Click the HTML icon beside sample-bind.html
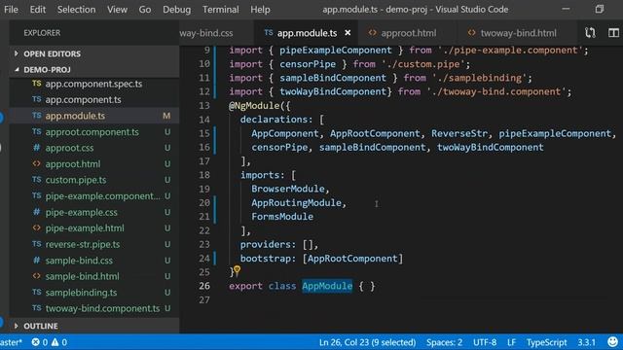Viewport: 623px width, 350px height. click(37, 276)
